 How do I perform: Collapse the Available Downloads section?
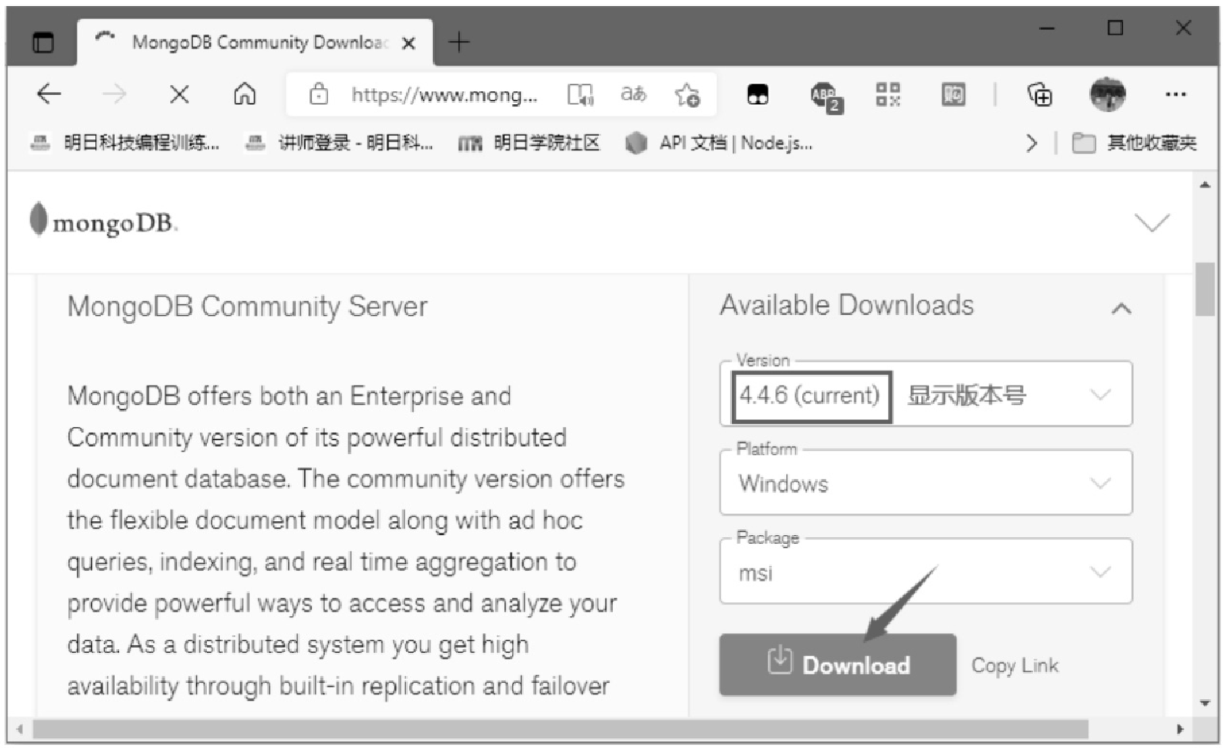tap(1121, 309)
